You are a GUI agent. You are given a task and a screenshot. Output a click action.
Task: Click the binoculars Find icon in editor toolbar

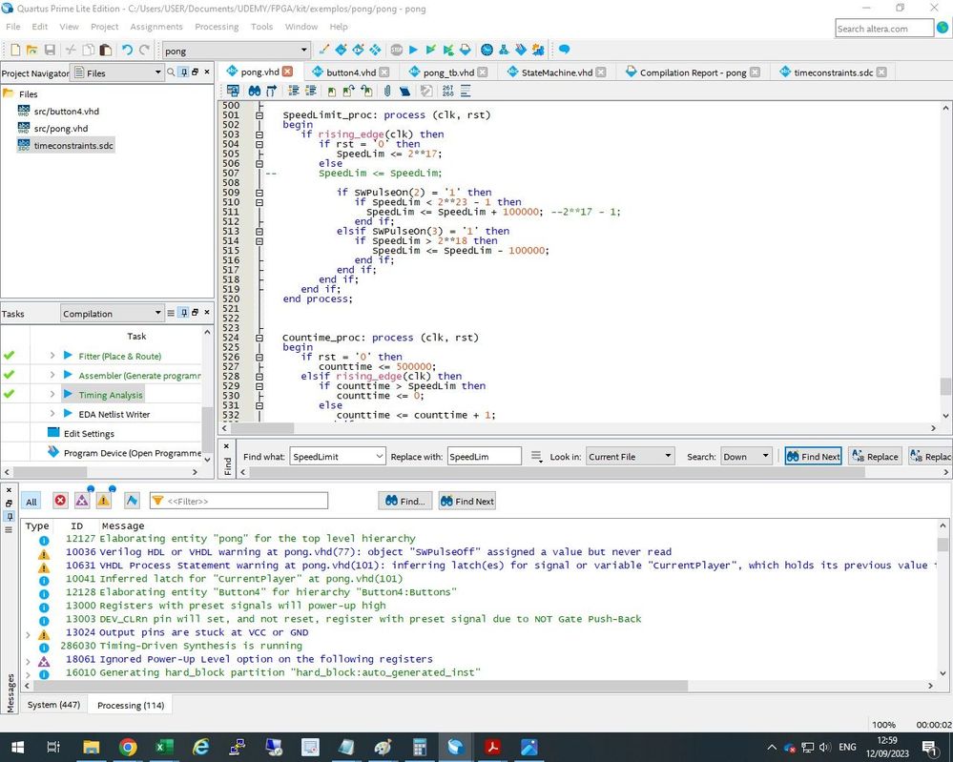[255, 91]
